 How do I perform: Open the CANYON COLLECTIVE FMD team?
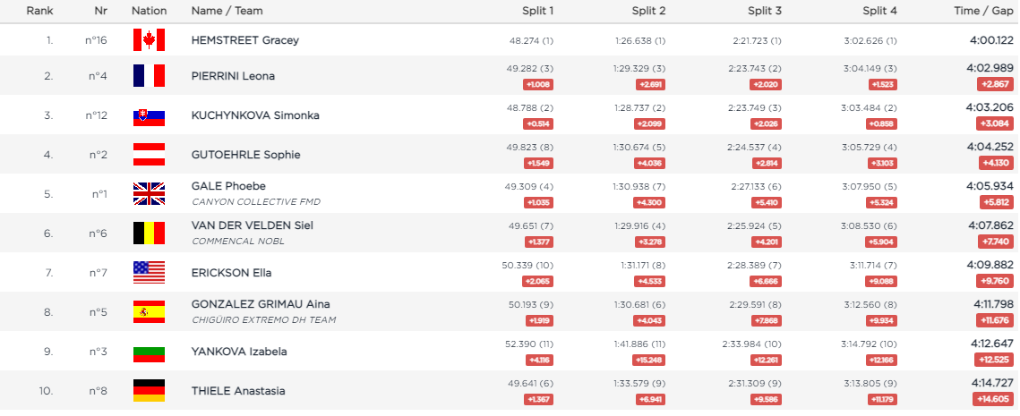(255, 201)
